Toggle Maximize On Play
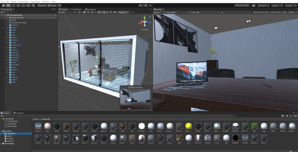 click(x=261, y=12)
